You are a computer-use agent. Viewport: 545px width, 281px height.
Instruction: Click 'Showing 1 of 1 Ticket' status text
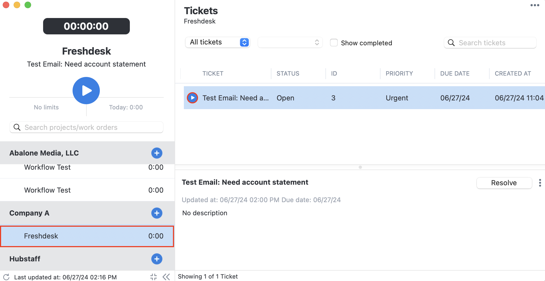click(208, 276)
